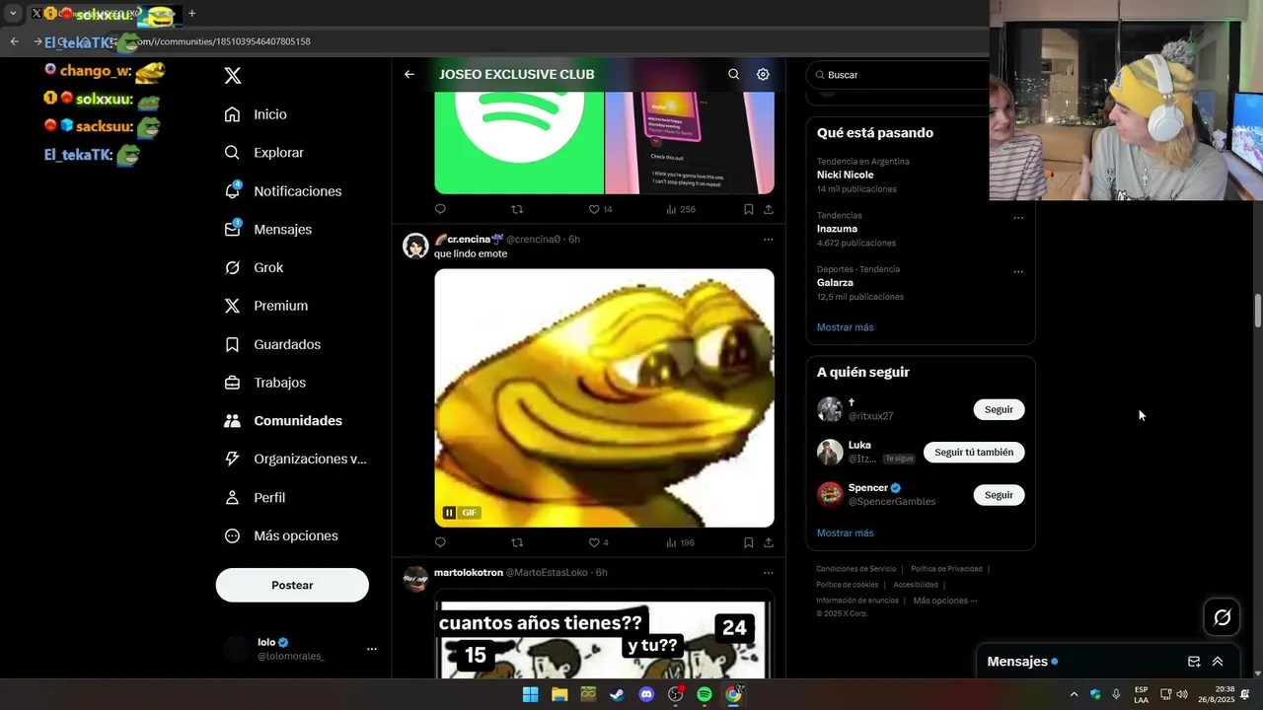Like the post showing 14 likes

point(600,209)
